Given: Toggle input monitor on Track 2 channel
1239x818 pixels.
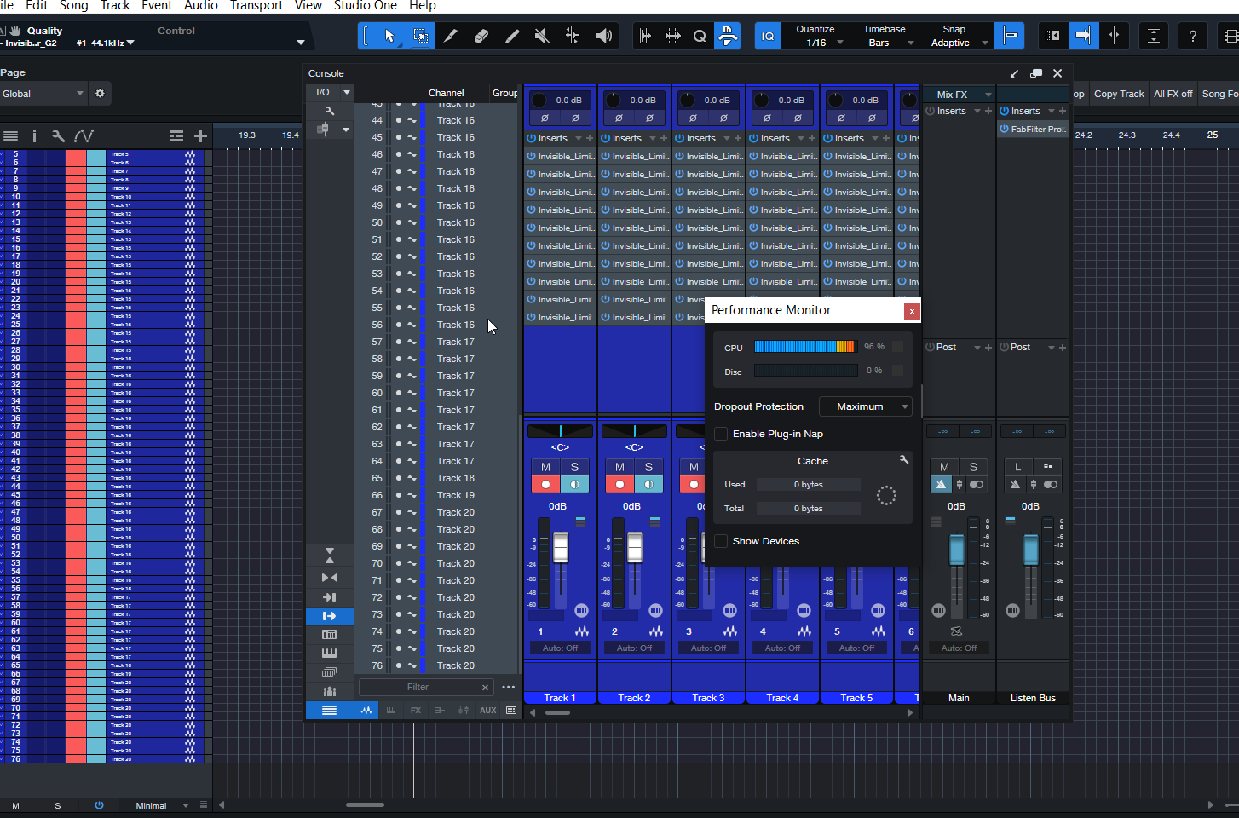Looking at the screenshot, I should pos(648,484).
